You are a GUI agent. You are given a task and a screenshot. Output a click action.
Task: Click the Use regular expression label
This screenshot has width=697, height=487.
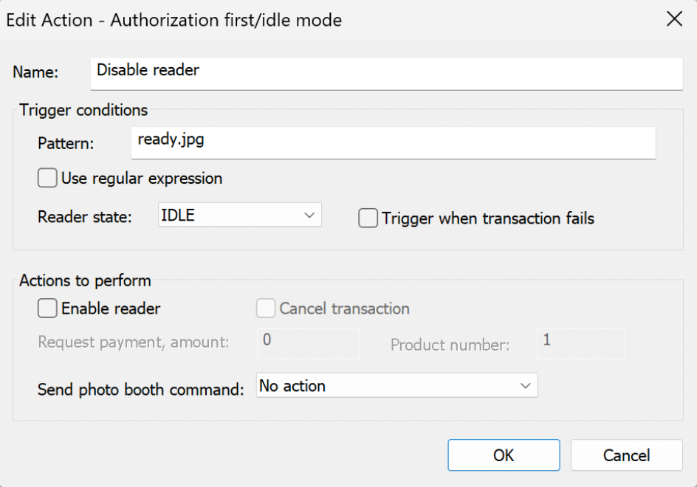click(x=142, y=179)
